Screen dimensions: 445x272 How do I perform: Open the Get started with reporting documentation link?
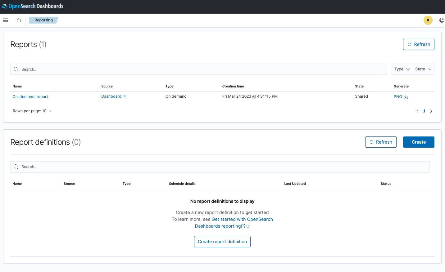pos(242,219)
